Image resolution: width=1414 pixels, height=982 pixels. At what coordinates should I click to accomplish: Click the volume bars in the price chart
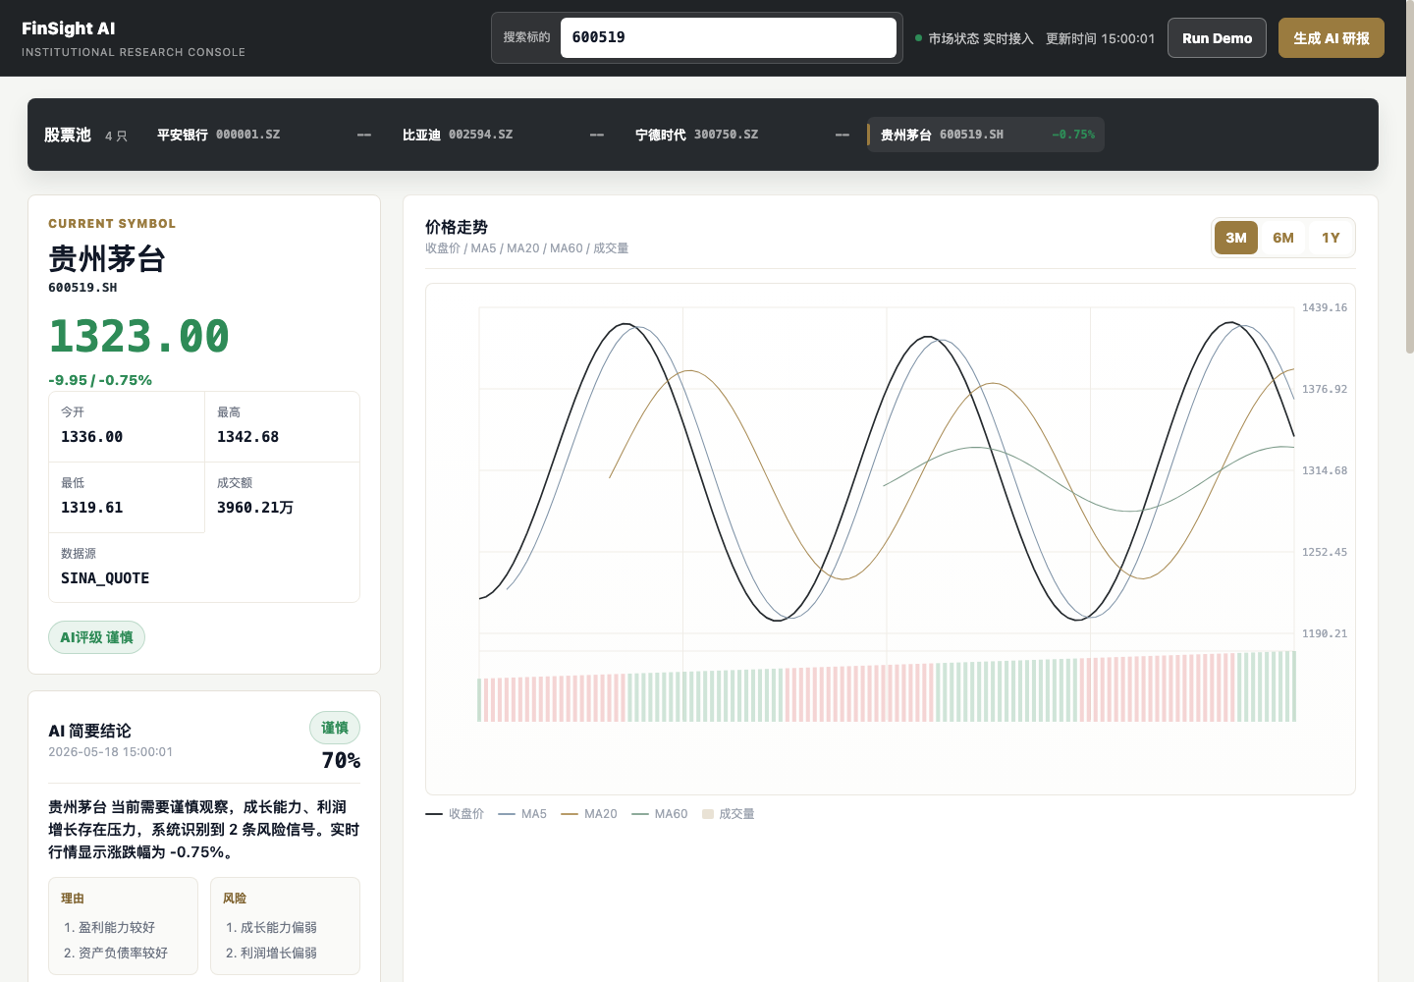887,687
